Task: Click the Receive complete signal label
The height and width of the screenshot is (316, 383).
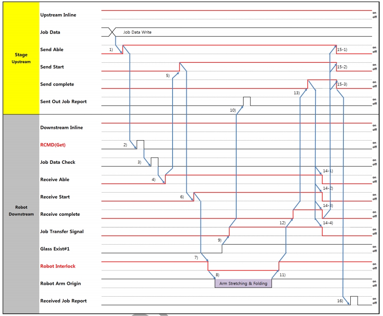Action: coord(60,214)
